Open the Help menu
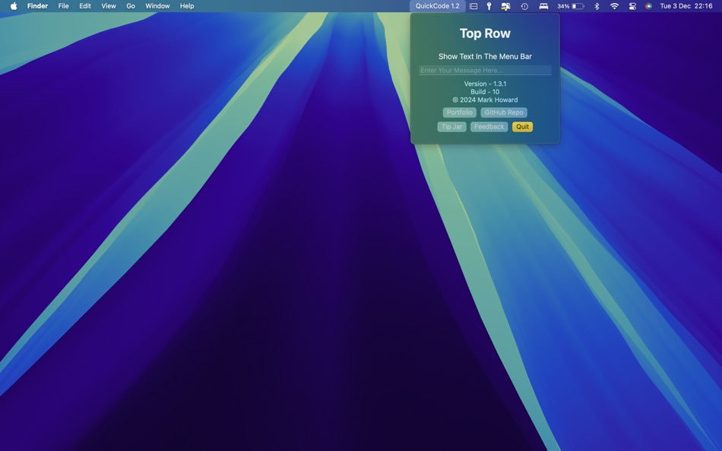Image resolution: width=722 pixels, height=451 pixels. [187, 6]
